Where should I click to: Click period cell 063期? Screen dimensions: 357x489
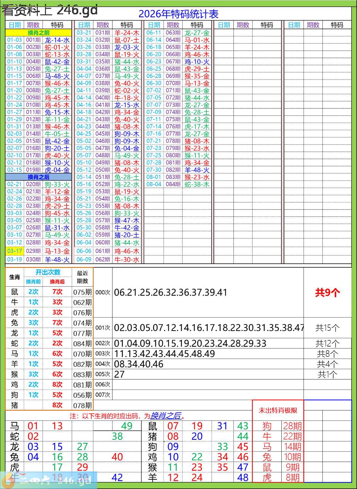pyautogui.click(x=173, y=33)
